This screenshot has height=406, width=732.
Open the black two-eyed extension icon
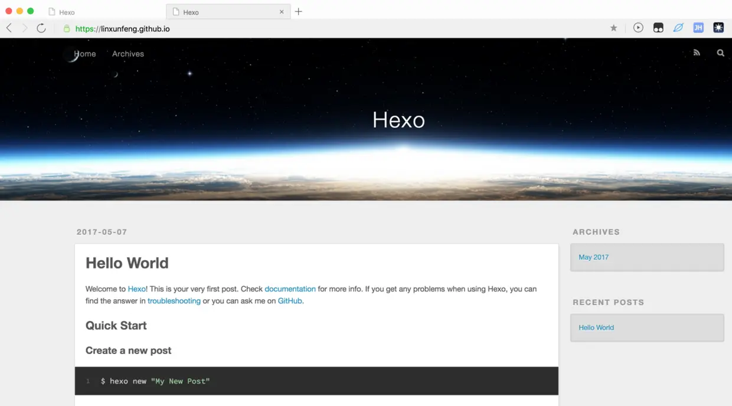coord(658,28)
